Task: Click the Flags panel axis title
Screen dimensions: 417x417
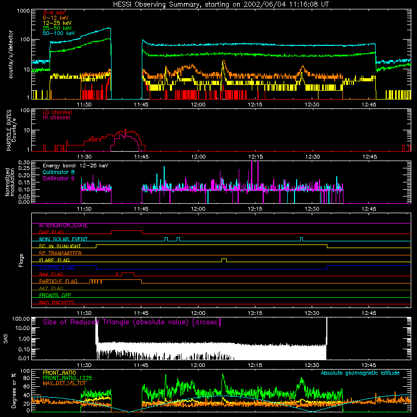Action: pos(21,260)
